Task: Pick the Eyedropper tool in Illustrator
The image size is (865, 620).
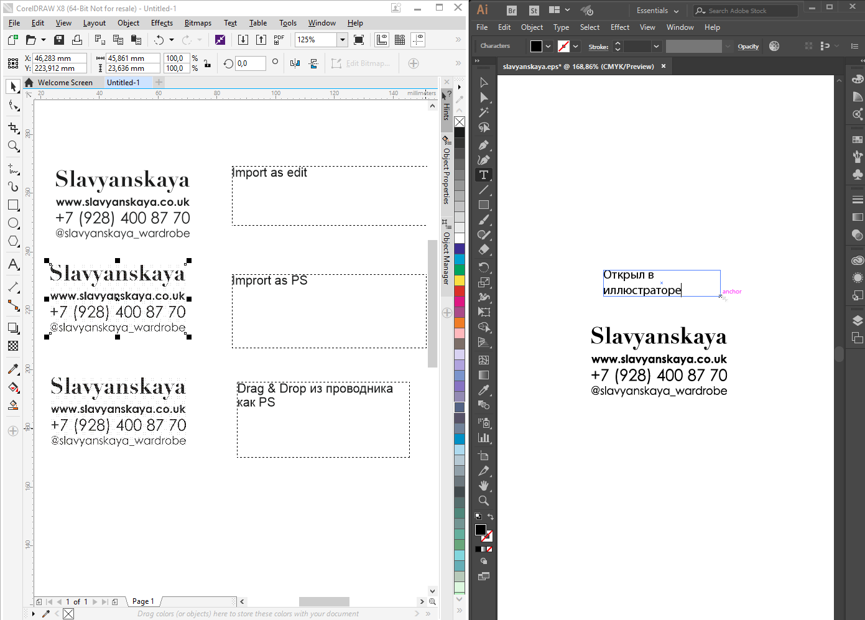Action: coord(484,390)
